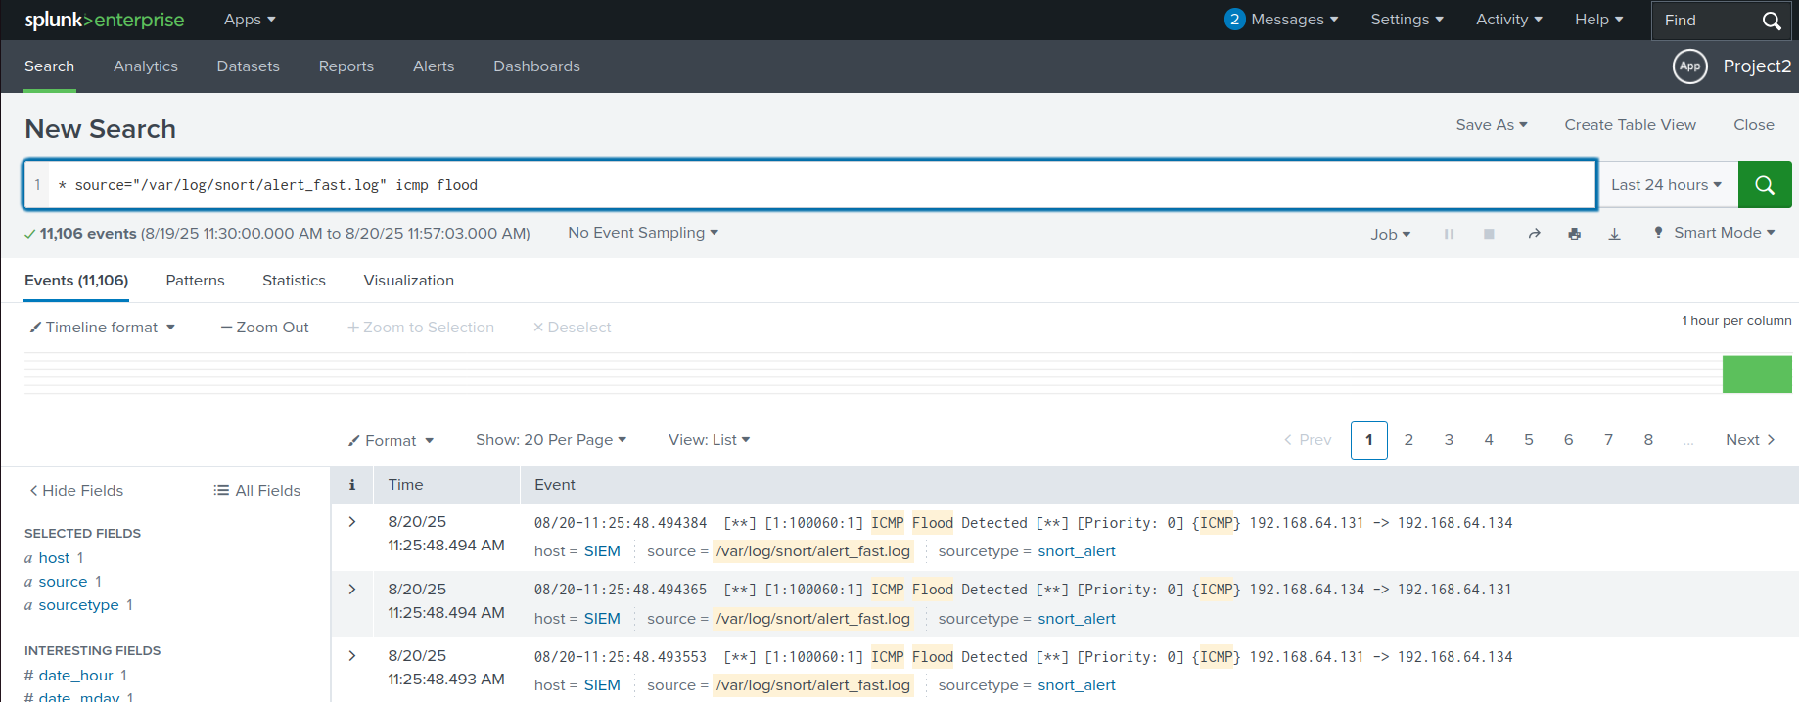The image size is (1799, 702).
Task: Click Create Table View
Action: coord(1630,125)
